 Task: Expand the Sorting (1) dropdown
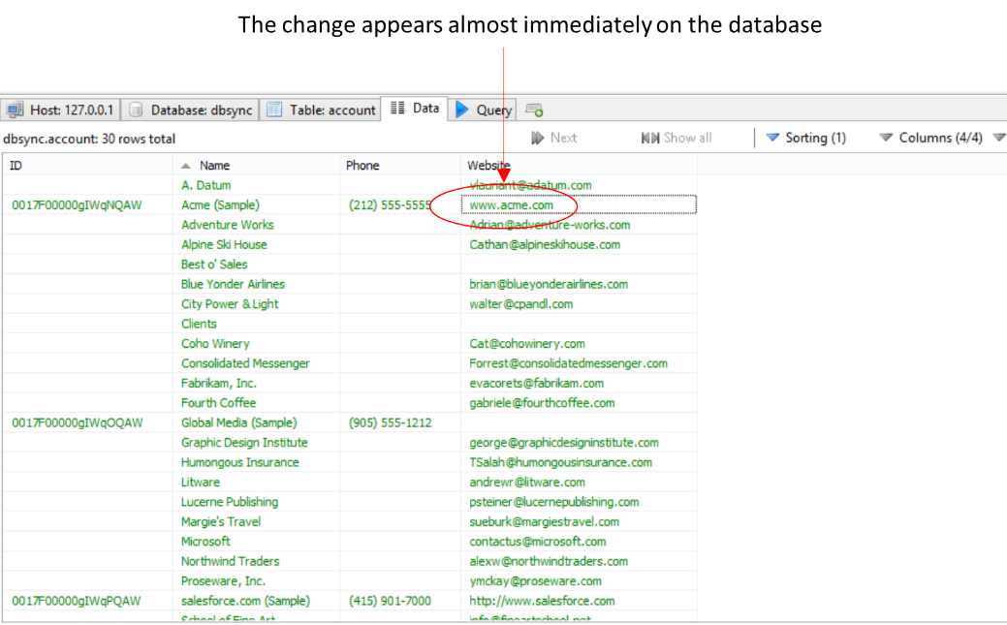pyautogui.click(x=805, y=138)
